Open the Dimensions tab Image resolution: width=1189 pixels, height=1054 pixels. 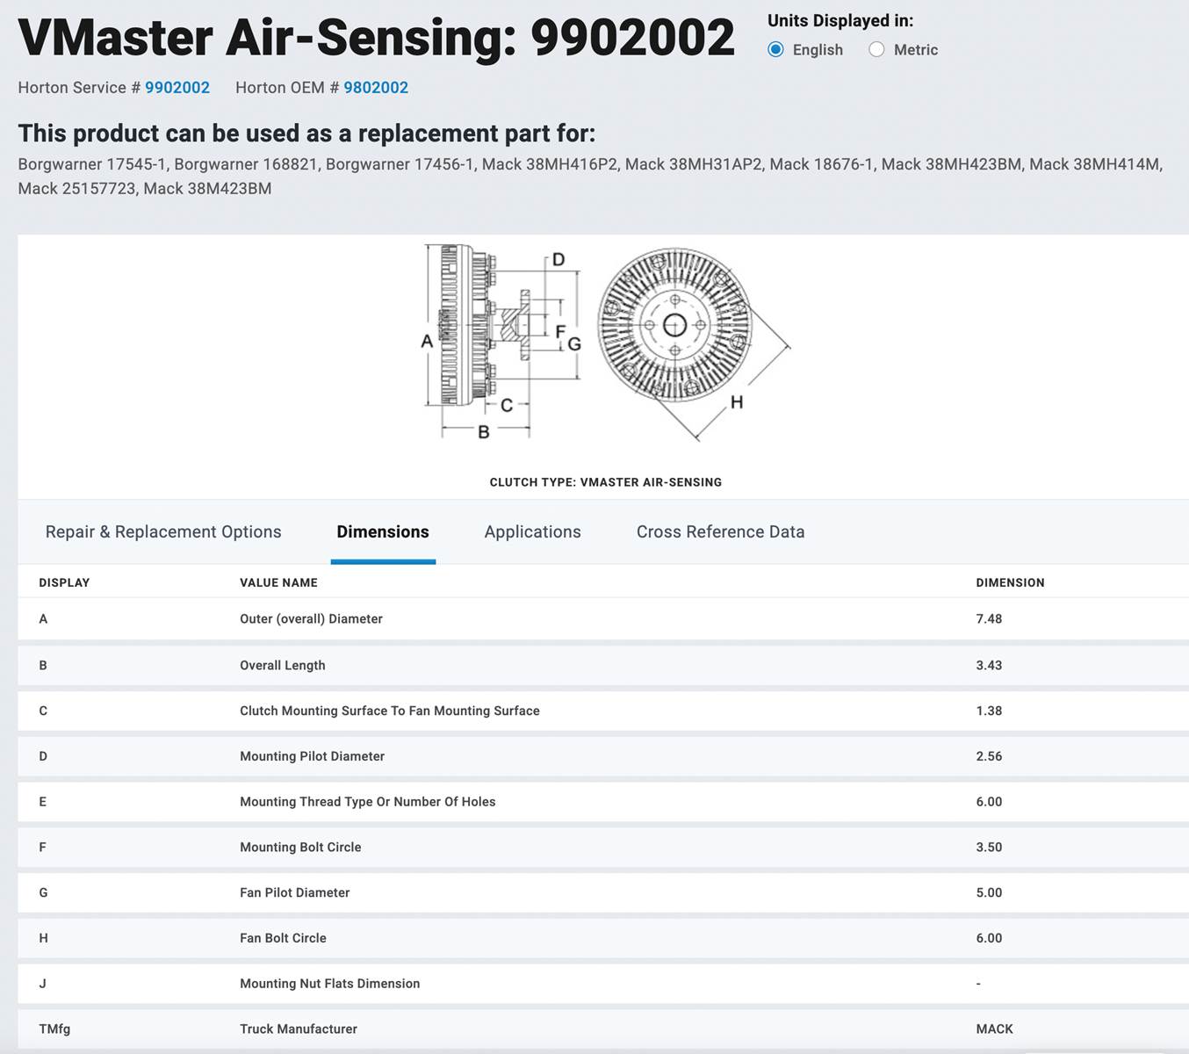[383, 532]
